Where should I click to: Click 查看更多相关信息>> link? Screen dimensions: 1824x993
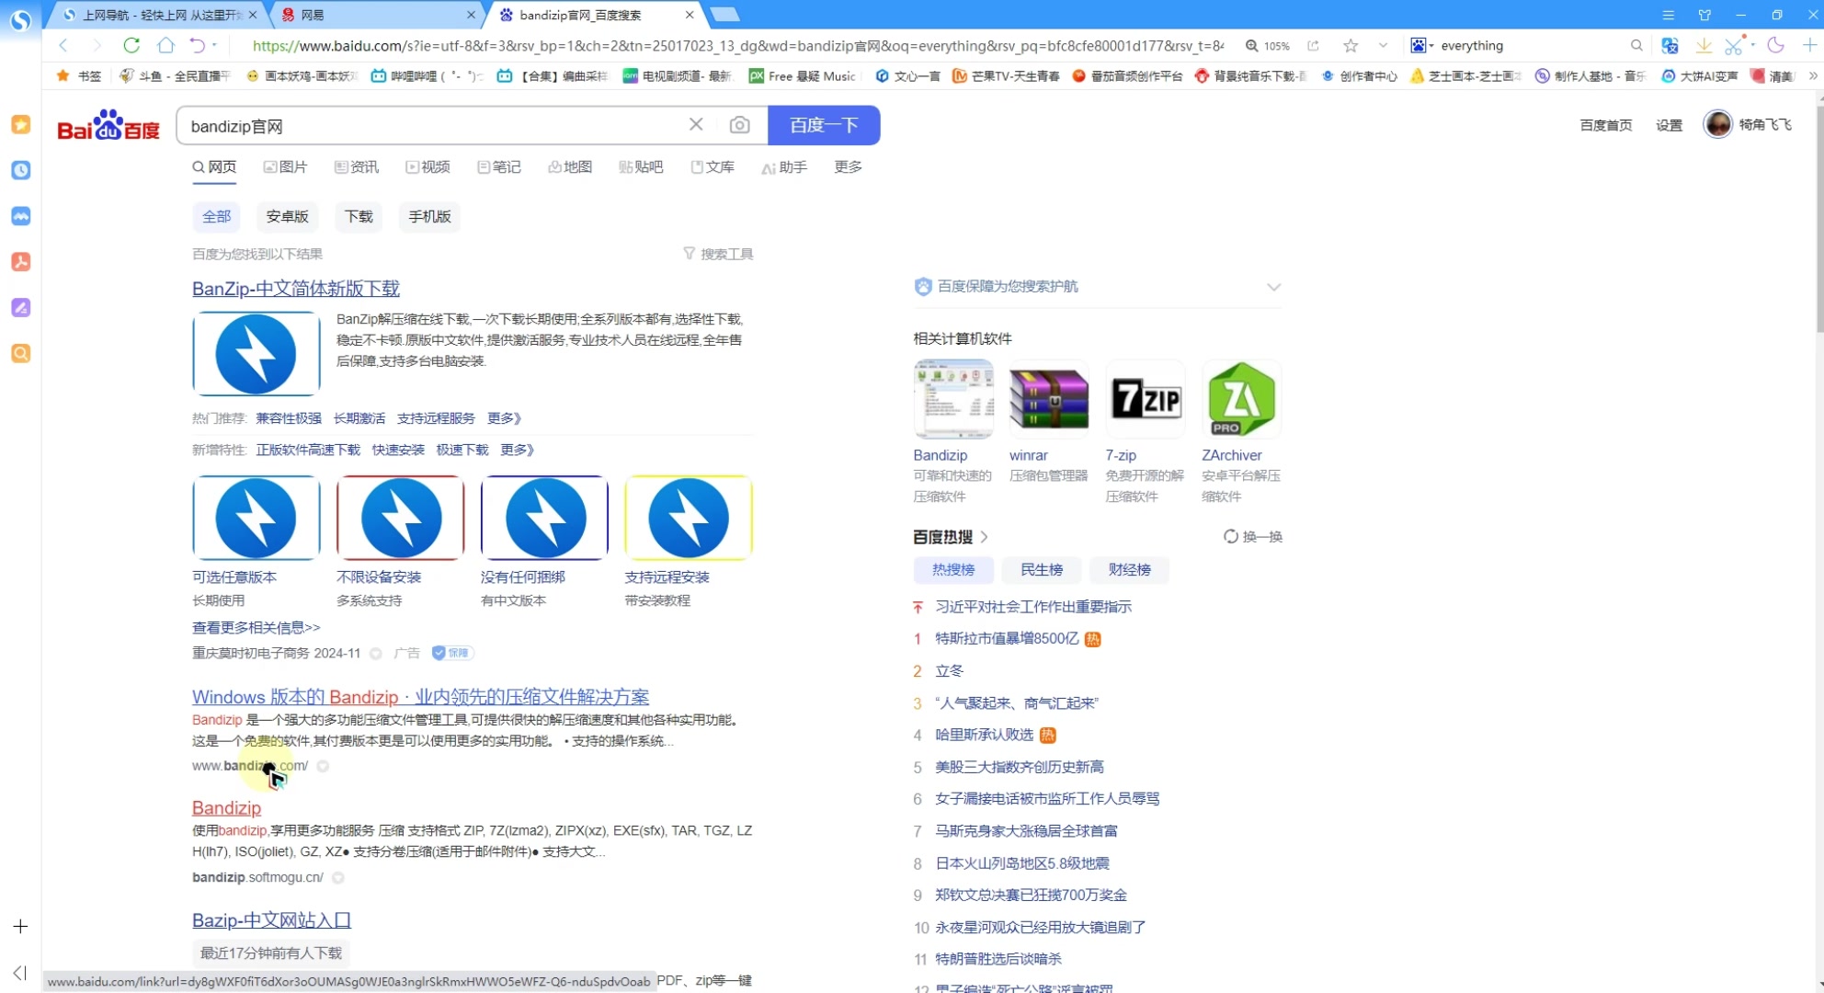256,627
